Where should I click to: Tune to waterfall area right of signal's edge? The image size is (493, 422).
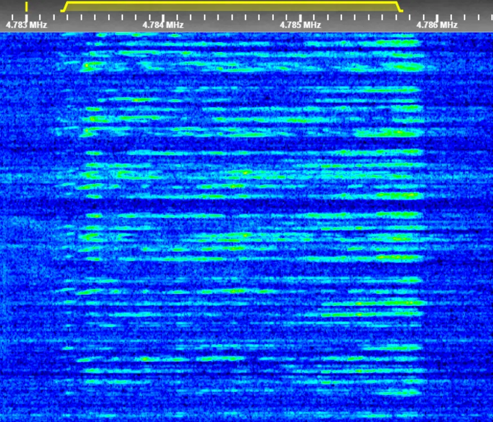coord(458,226)
